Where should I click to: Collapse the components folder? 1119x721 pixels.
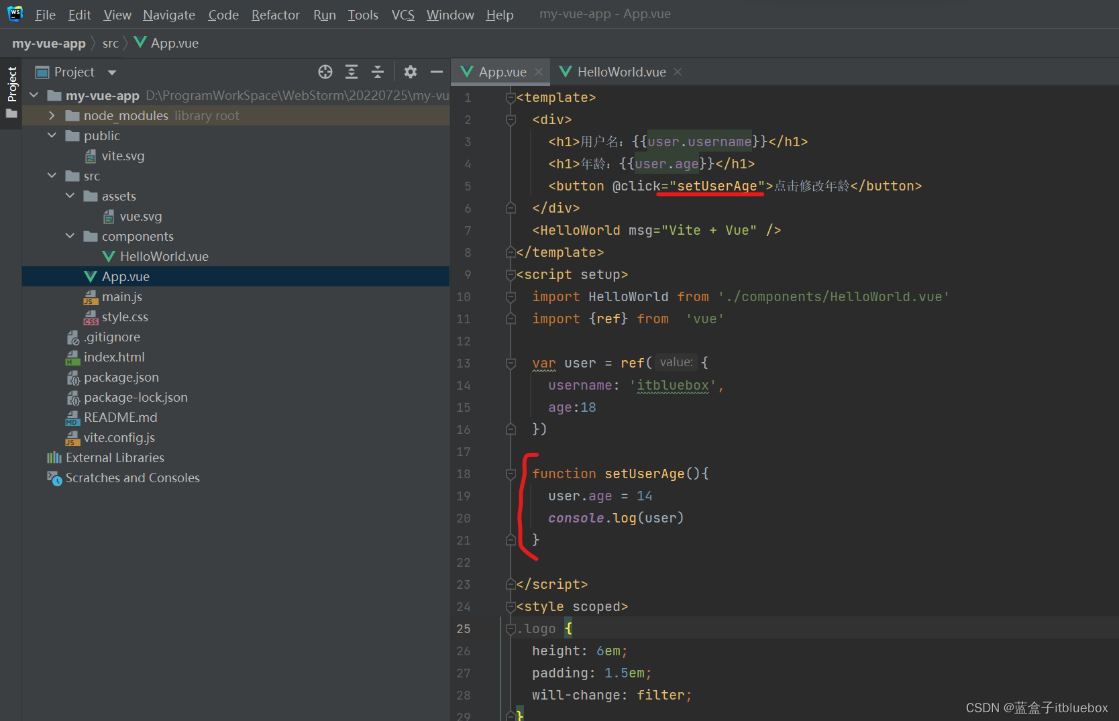pos(70,236)
